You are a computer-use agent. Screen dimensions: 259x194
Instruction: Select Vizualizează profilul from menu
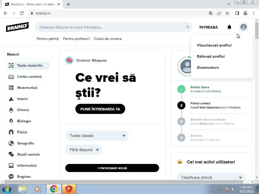pos(214,45)
